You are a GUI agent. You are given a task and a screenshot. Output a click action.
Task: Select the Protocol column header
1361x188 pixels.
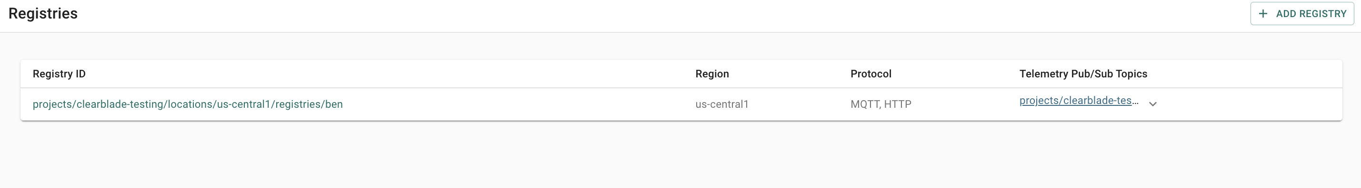pyautogui.click(x=871, y=74)
